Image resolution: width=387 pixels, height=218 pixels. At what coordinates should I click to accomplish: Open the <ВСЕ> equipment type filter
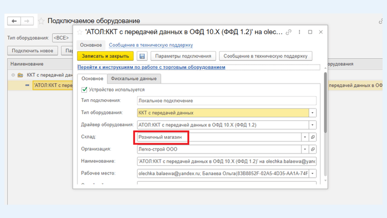[x=62, y=38]
